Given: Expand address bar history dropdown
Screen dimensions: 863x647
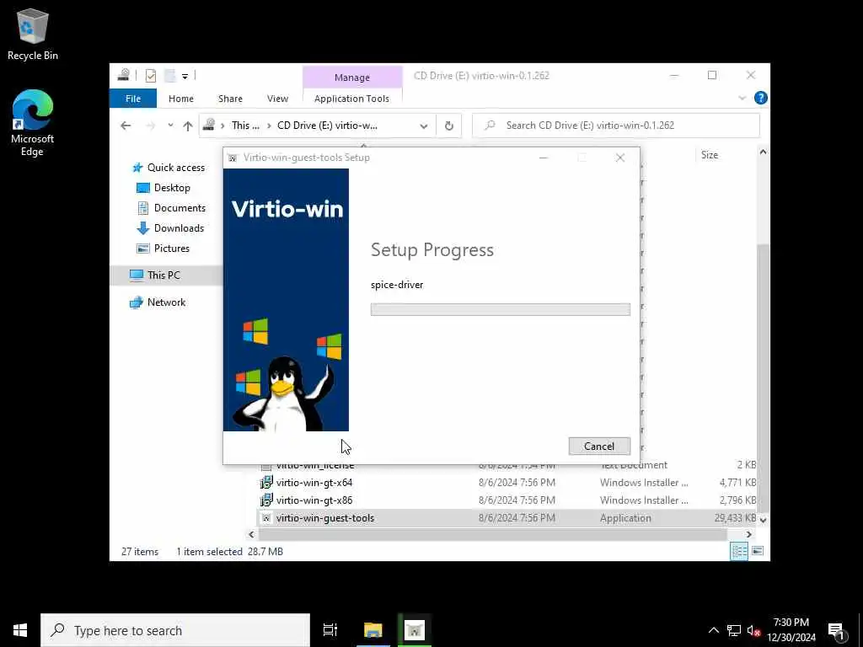Looking at the screenshot, I should click(x=424, y=126).
